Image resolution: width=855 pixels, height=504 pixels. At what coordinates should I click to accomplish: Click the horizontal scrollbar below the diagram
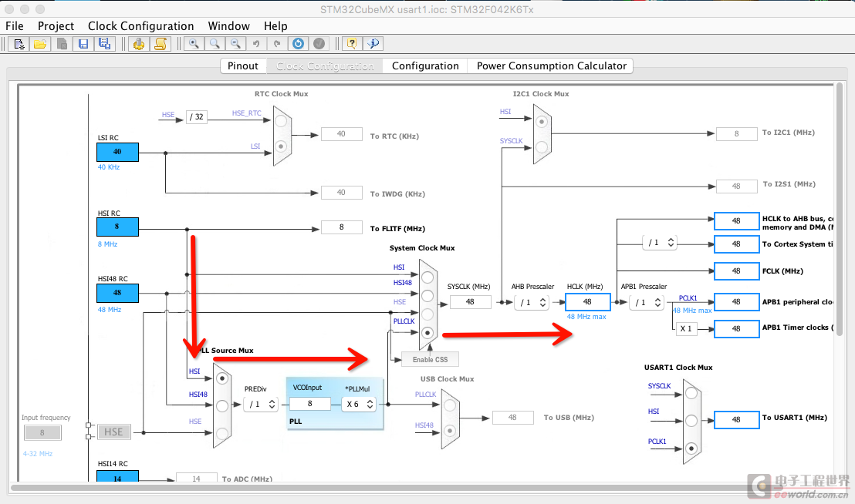coord(420,489)
